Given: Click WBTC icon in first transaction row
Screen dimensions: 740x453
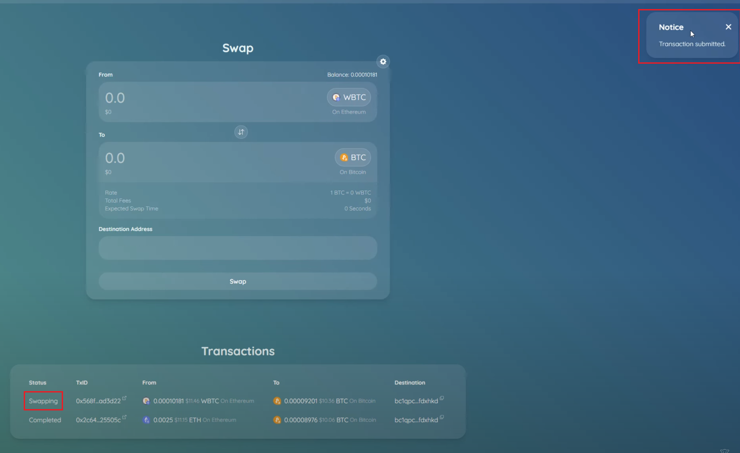Looking at the screenshot, I should pyautogui.click(x=146, y=401).
